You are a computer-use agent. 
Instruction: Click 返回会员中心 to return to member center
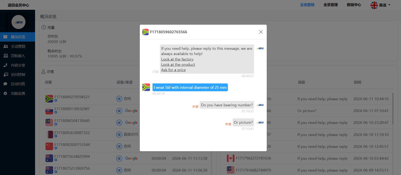[18, 5]
